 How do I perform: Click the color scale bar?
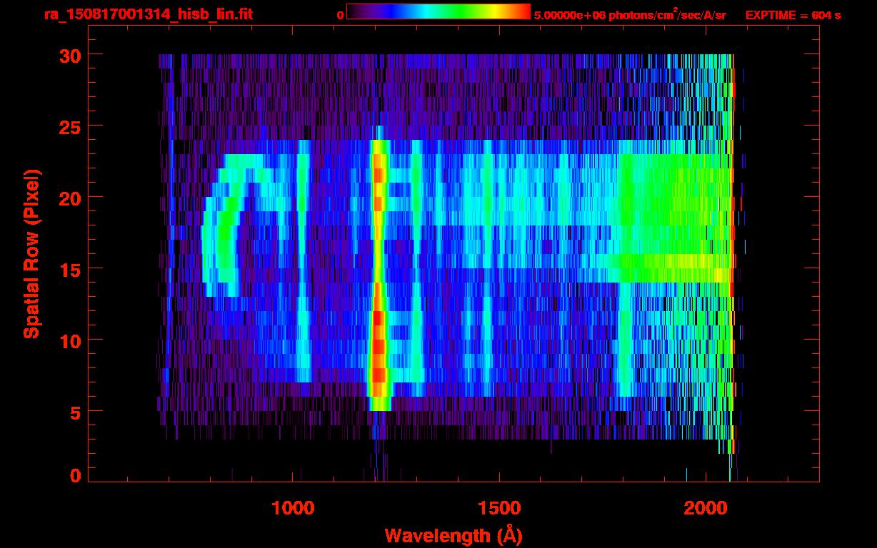(x=438, y=11)
